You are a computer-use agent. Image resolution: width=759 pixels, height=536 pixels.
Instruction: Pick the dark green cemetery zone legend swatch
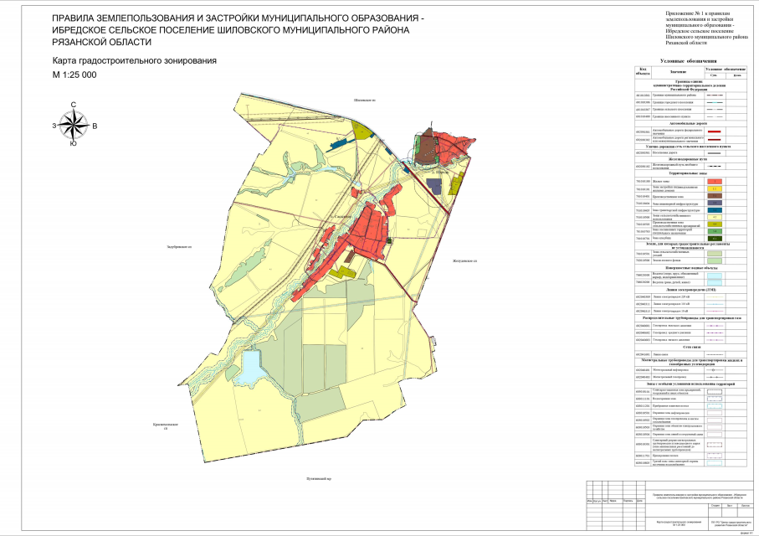[x=714, y=239]
